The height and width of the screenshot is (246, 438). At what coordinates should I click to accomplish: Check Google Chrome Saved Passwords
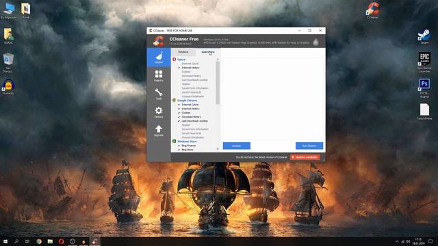tap(179, 133)
